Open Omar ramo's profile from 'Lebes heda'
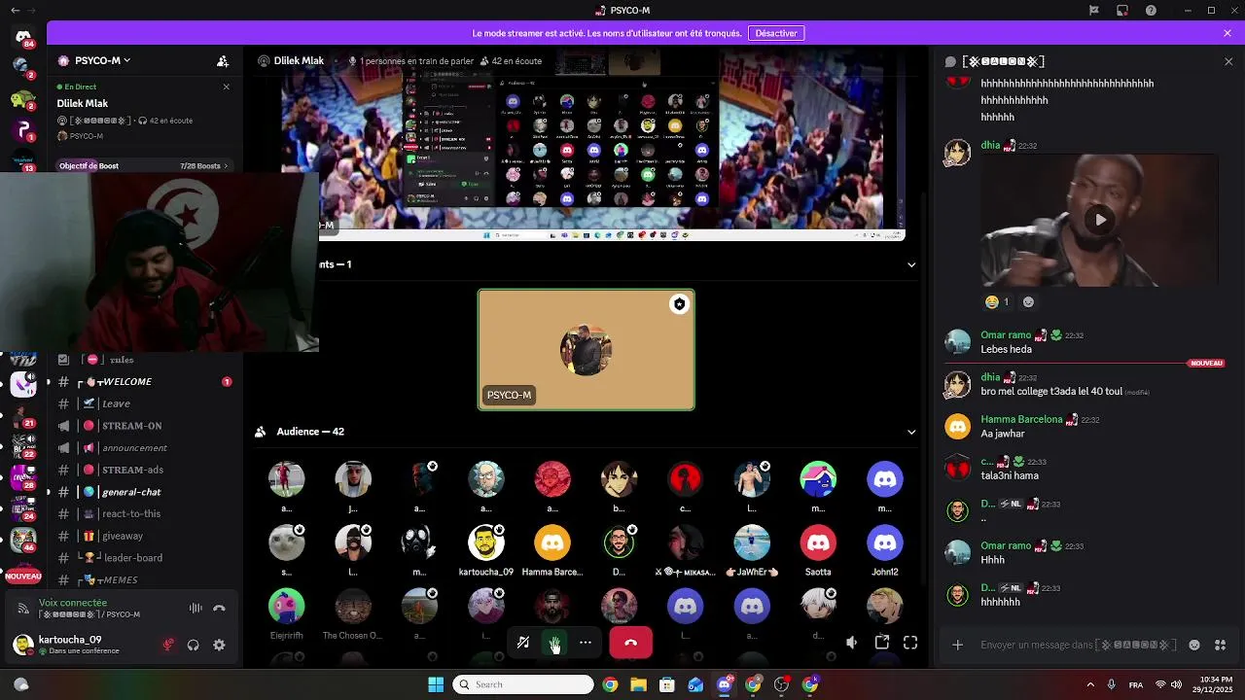The height and width of the screenshot is (700, 1245). tap(1006, 335)
